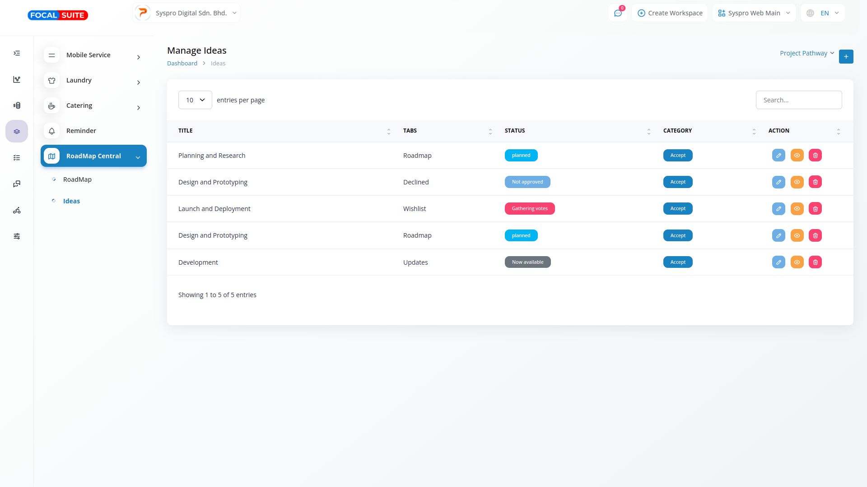Open the analytics chart icon in the rail
The image size is (867, 487).
tap(17, 79)
